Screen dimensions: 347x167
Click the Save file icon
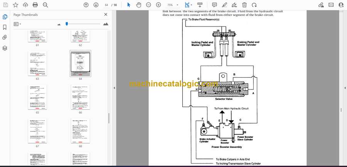(5, 5)
